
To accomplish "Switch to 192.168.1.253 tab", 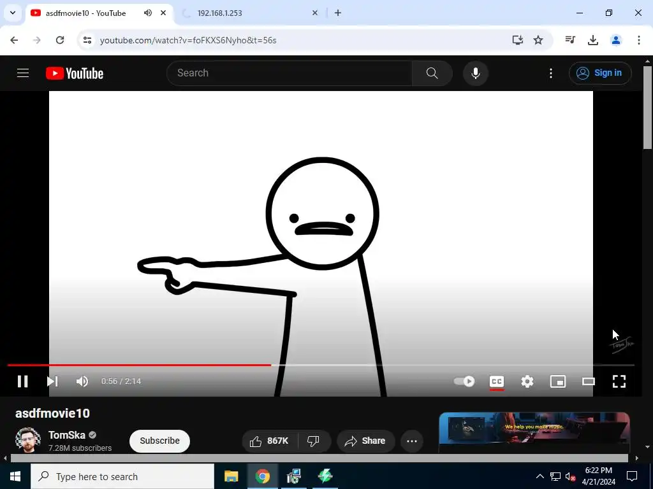I will tap(219, 13).
